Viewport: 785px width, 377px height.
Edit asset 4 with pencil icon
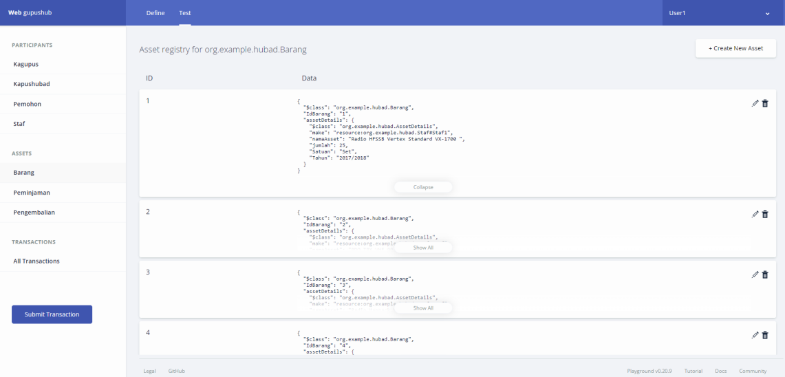755,335
